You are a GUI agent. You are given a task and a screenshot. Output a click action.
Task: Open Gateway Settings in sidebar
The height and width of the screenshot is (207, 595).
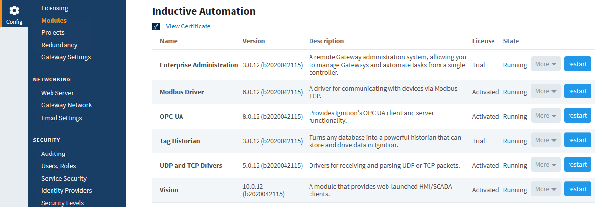(66, 57)
